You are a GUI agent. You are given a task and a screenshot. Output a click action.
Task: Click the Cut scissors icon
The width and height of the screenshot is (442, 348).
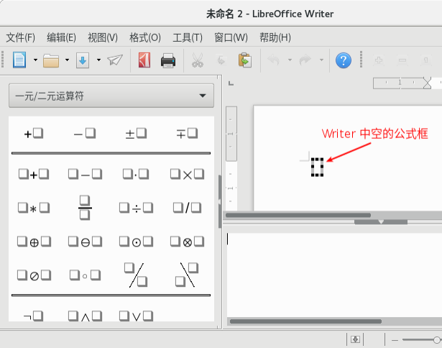(198, 60)
